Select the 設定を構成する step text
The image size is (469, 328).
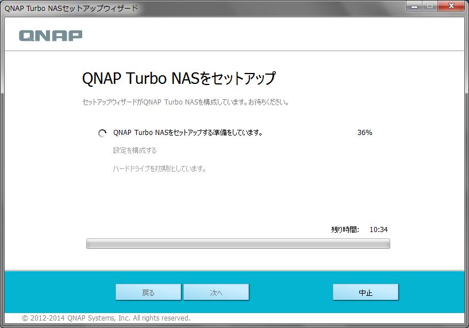tap(134, 151)
